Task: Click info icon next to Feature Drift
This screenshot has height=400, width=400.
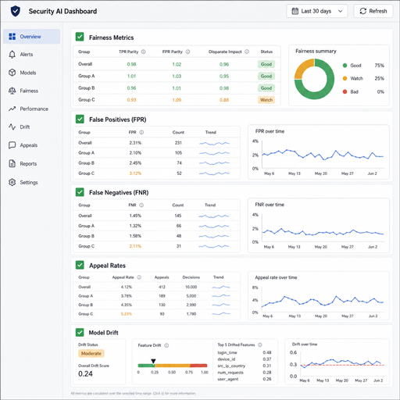Action: [166, 345]
